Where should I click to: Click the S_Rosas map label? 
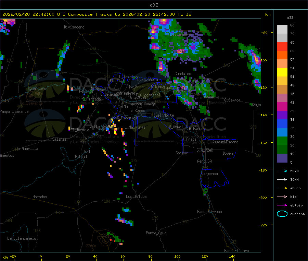138,110
